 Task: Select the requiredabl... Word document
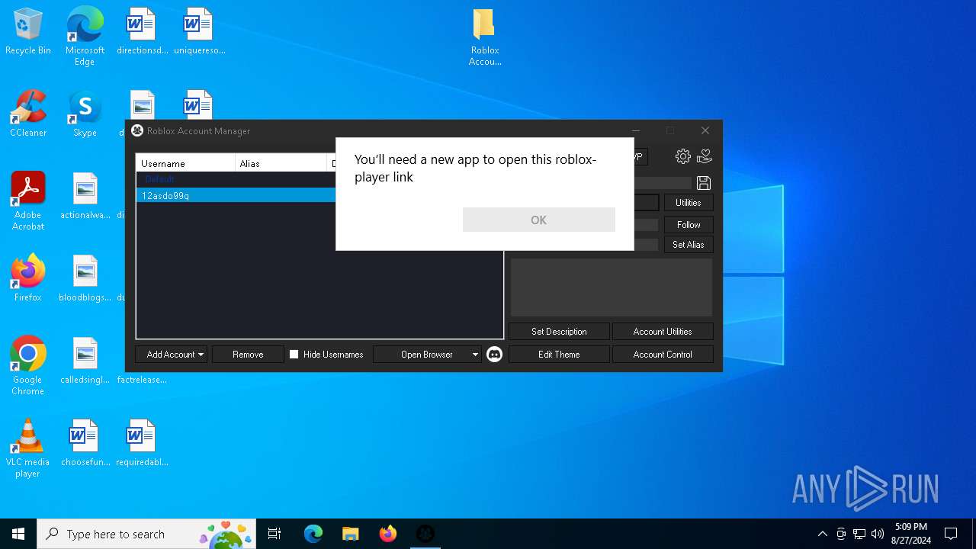point(142,444)
